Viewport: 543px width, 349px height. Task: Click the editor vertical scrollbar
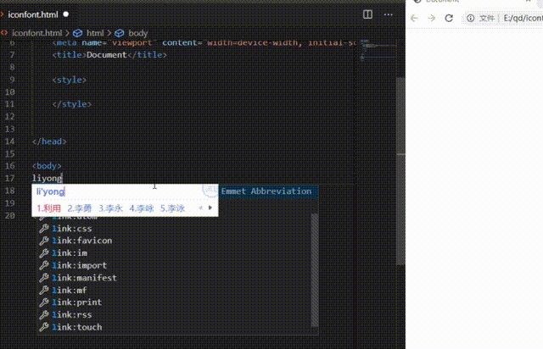pos(400,170)
